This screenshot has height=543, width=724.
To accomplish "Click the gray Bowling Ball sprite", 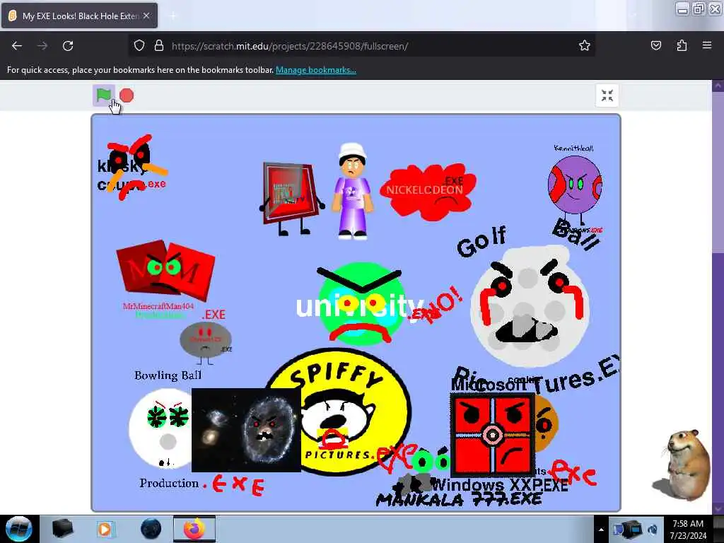I will pyautogui.click(x=206, y=340).
